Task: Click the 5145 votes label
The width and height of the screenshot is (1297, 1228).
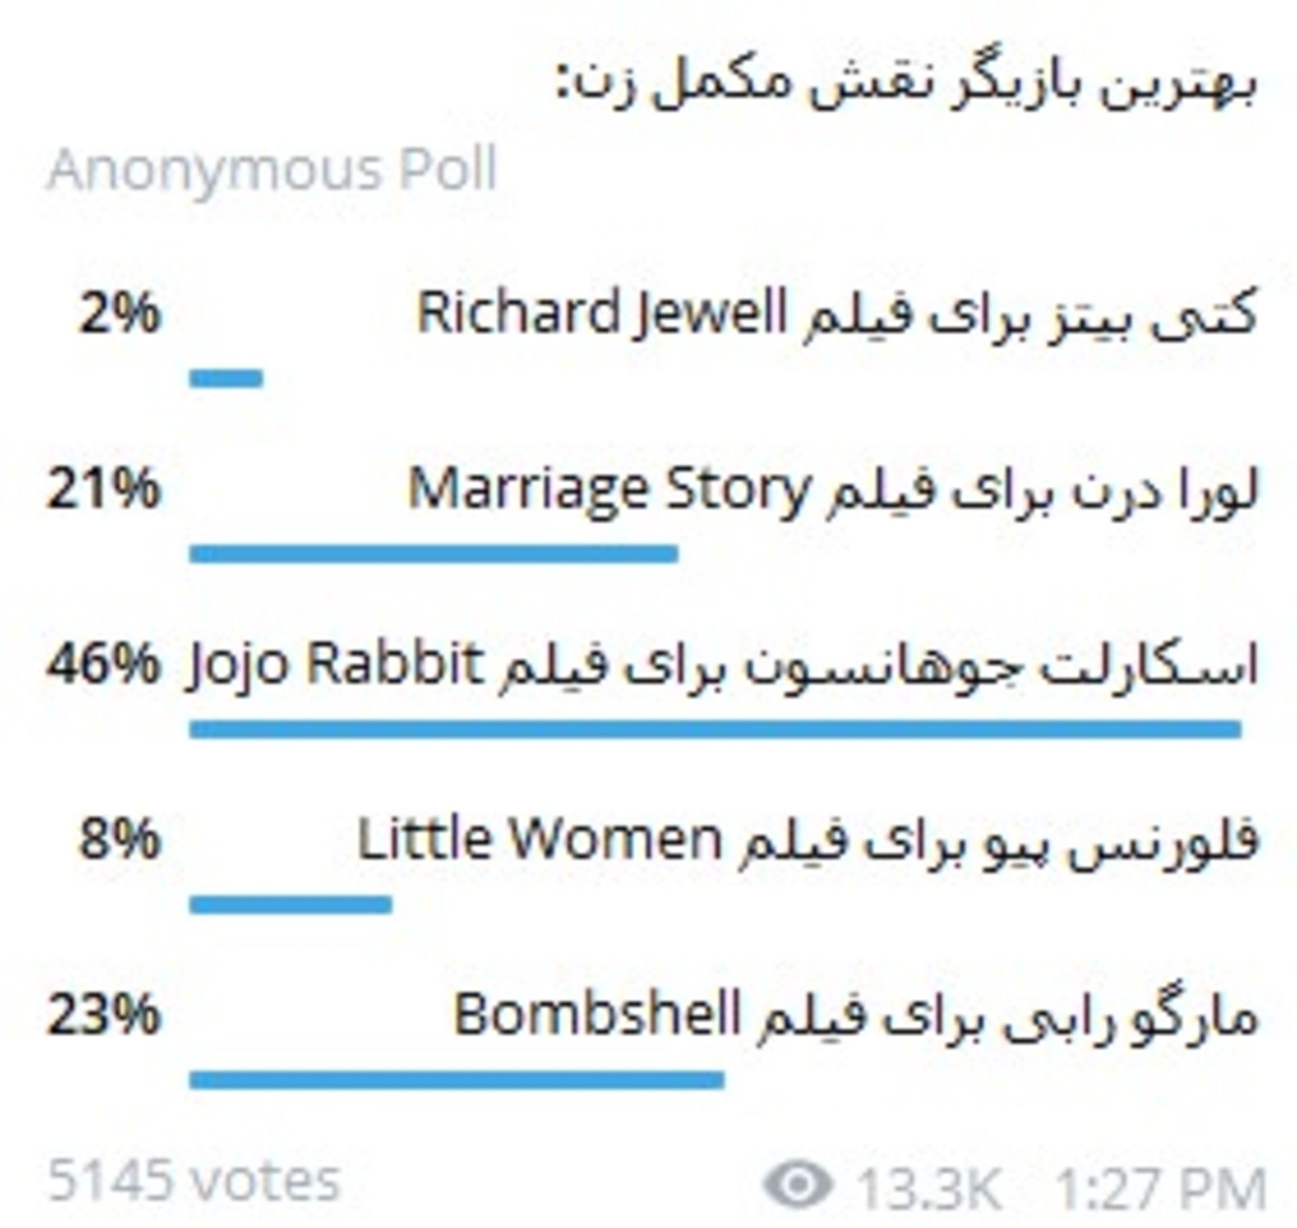Action: pos(193,1181)
